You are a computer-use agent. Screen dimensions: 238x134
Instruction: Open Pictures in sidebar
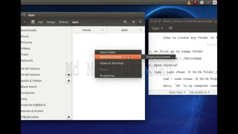[26, 42]
